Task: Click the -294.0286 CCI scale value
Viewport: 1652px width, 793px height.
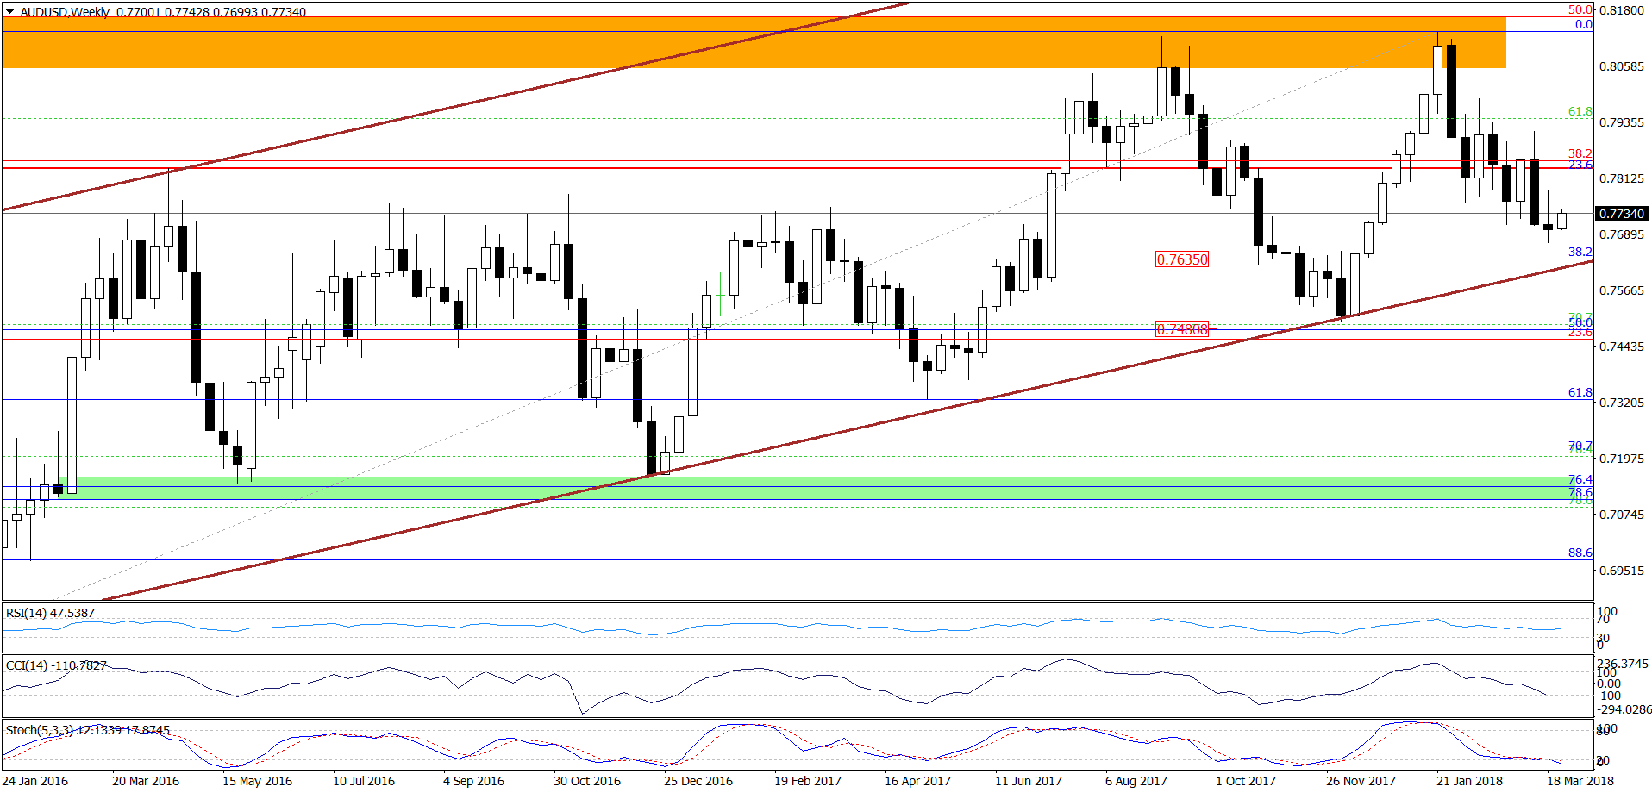Action: point(1624,709)
